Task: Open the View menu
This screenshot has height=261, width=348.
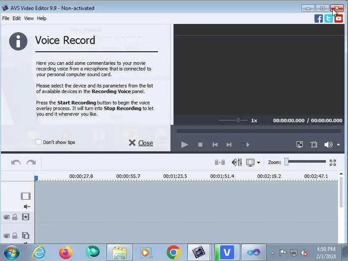Action: (29, 18)
